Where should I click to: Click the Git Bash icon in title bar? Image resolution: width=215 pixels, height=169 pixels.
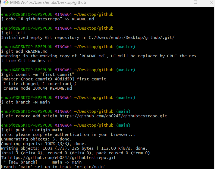pos(6,2)
